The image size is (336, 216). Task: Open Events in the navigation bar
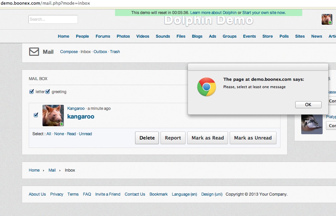[x=249, y=36]
